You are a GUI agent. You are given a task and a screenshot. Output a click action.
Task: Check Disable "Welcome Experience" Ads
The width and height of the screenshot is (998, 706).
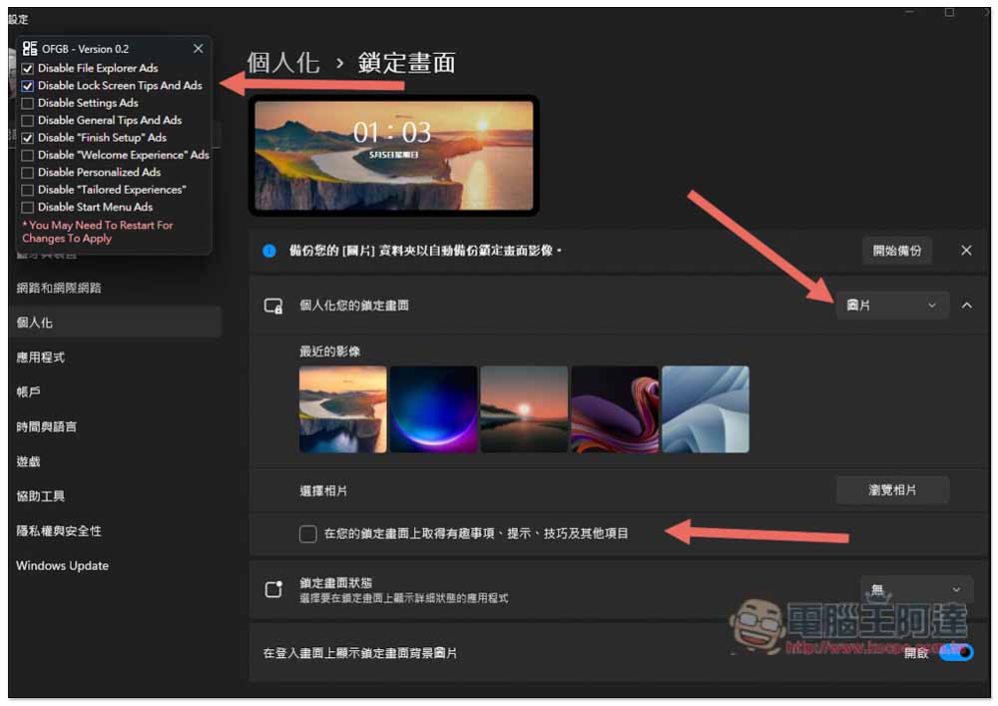click(x=27, y=156)
